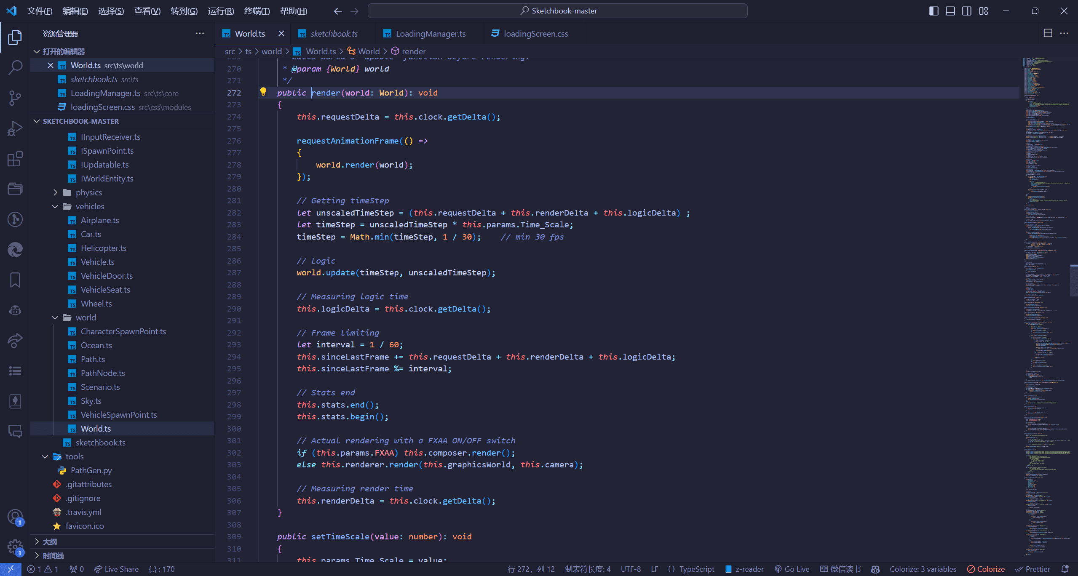This screenshot has width=1078, height=576.
Task: Toggle primary side bar visibility
Action: (934, 11)
